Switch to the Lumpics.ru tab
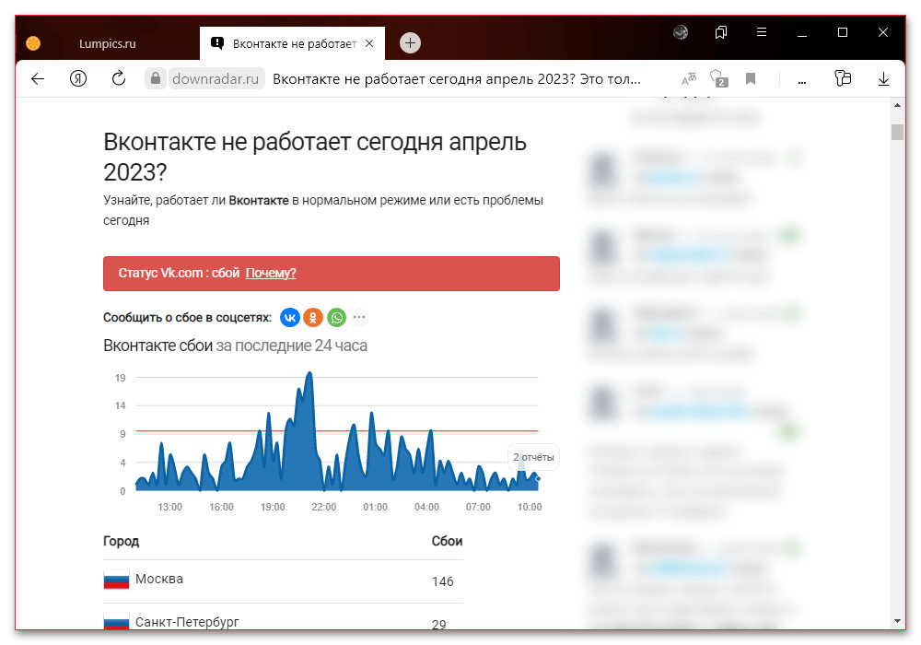Screen dimensions: 921x645 (x=106, y=43)
